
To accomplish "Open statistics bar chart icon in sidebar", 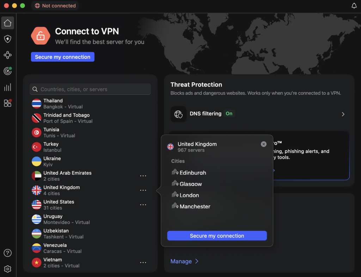I will [8, 87].
